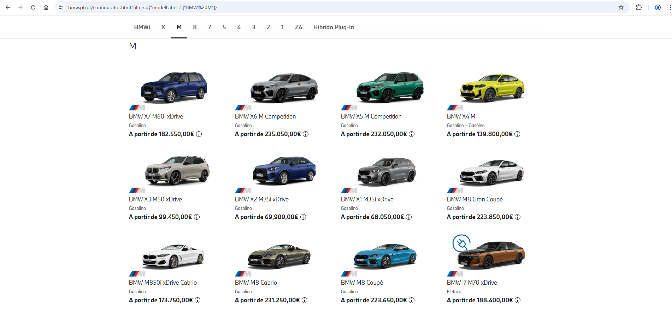Switch to the X model tab
This screenshot has width=672, height=309.
[x=163, y=27]
